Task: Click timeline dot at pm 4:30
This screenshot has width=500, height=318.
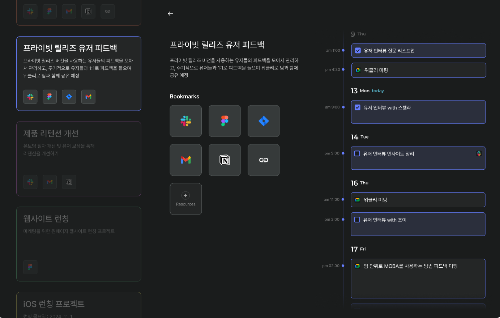Action: tap(343, 69)
